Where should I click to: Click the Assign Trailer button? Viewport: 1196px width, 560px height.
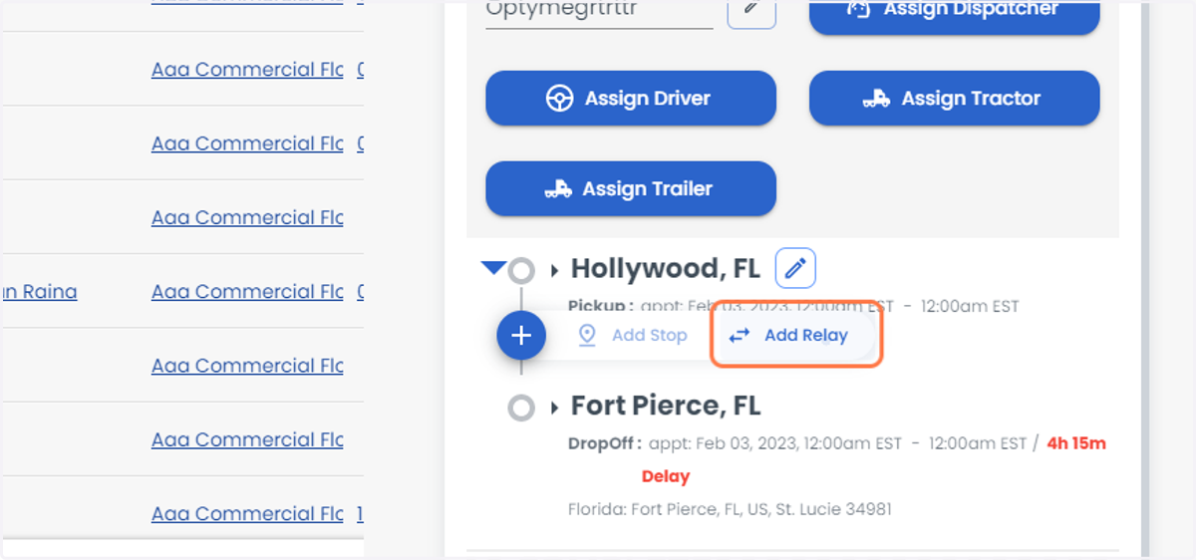point(630,188)
